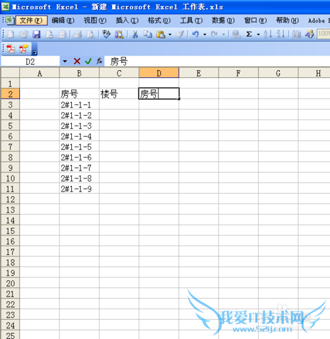Image resolution: width=330 pixels, height=339 pixels.
Task: Click the AutoSum sigma icon
Action: coord(249,34)
